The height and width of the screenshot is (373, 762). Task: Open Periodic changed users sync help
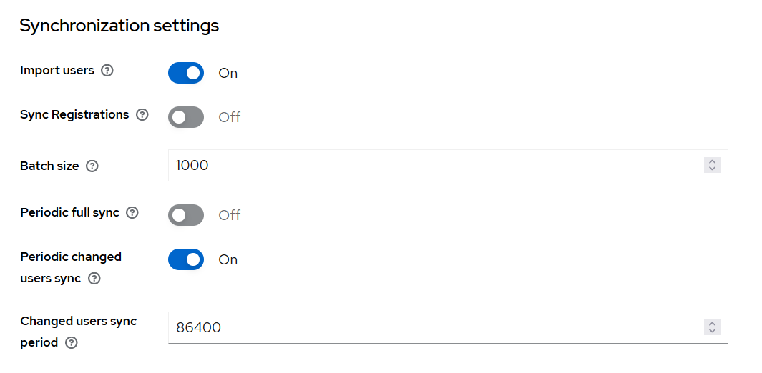pos(94,279)
